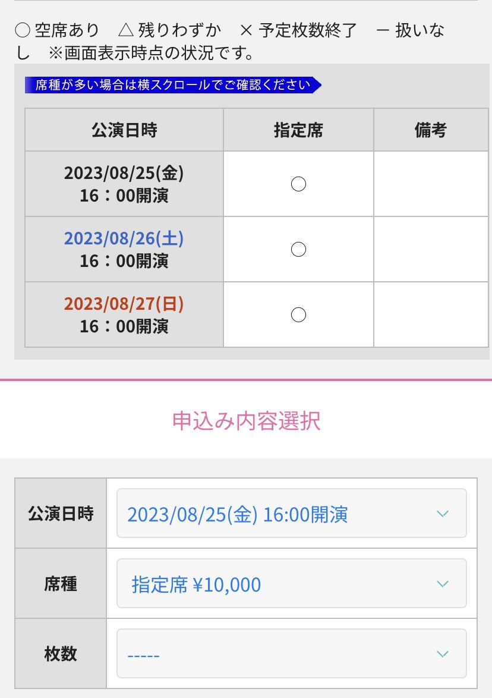Image resolution: width=492 pixels, height=698 pixels.
Task: Click chevron arrow in 公演日時 dropdown
Action: coord(442,514)
